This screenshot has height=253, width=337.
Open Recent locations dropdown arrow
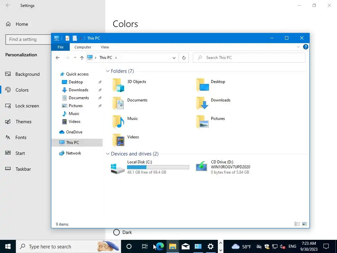coord(75,58)
